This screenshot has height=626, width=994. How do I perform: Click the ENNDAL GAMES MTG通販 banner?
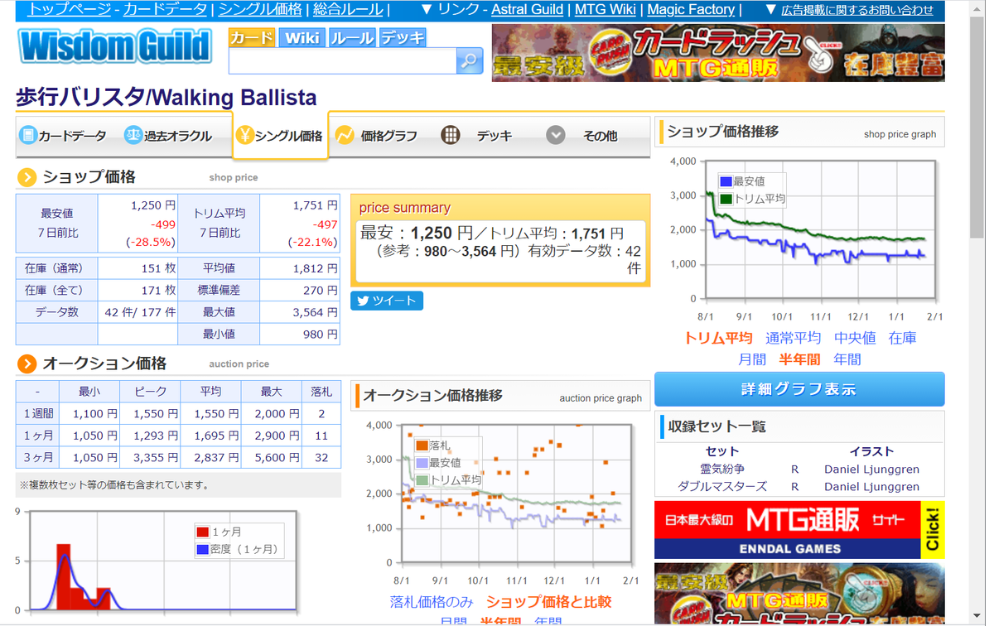(x=799, y=530)
